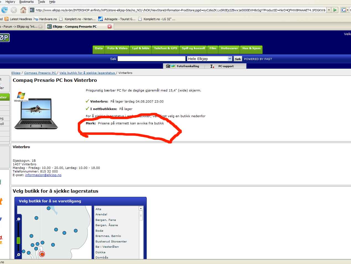This screenshot has height=264, width=351.
Task: Focus the URL address field
Action: click(x=180, y=10)
